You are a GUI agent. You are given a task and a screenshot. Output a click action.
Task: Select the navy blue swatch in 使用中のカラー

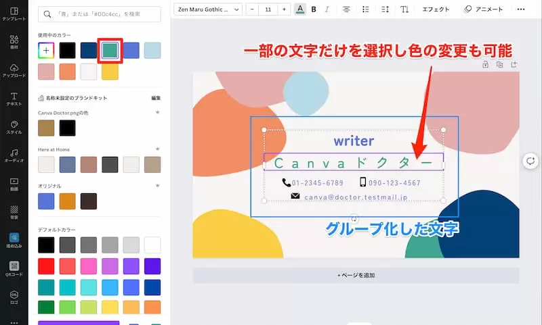point(89,50)
